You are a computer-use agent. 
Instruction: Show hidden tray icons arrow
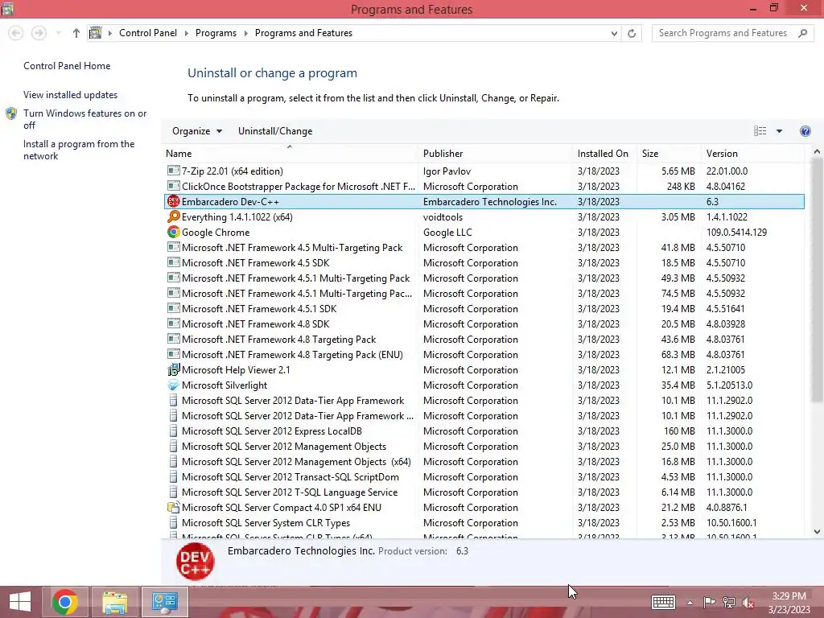click(x=690, y=603)
